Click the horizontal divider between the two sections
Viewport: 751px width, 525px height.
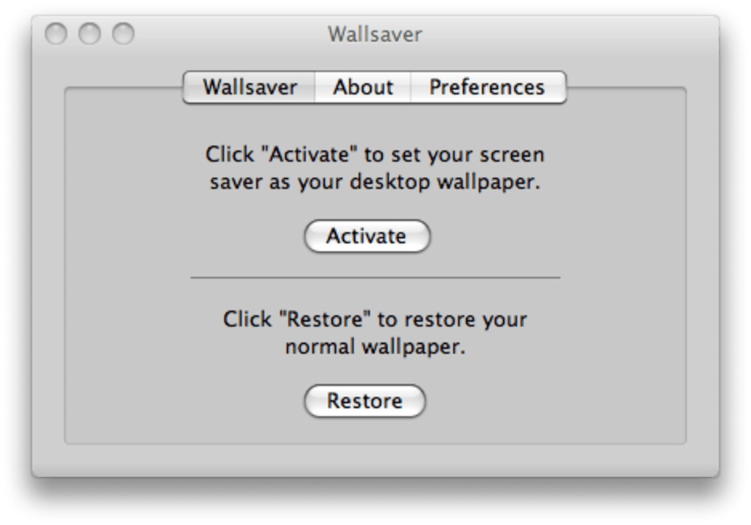point(375,278)
